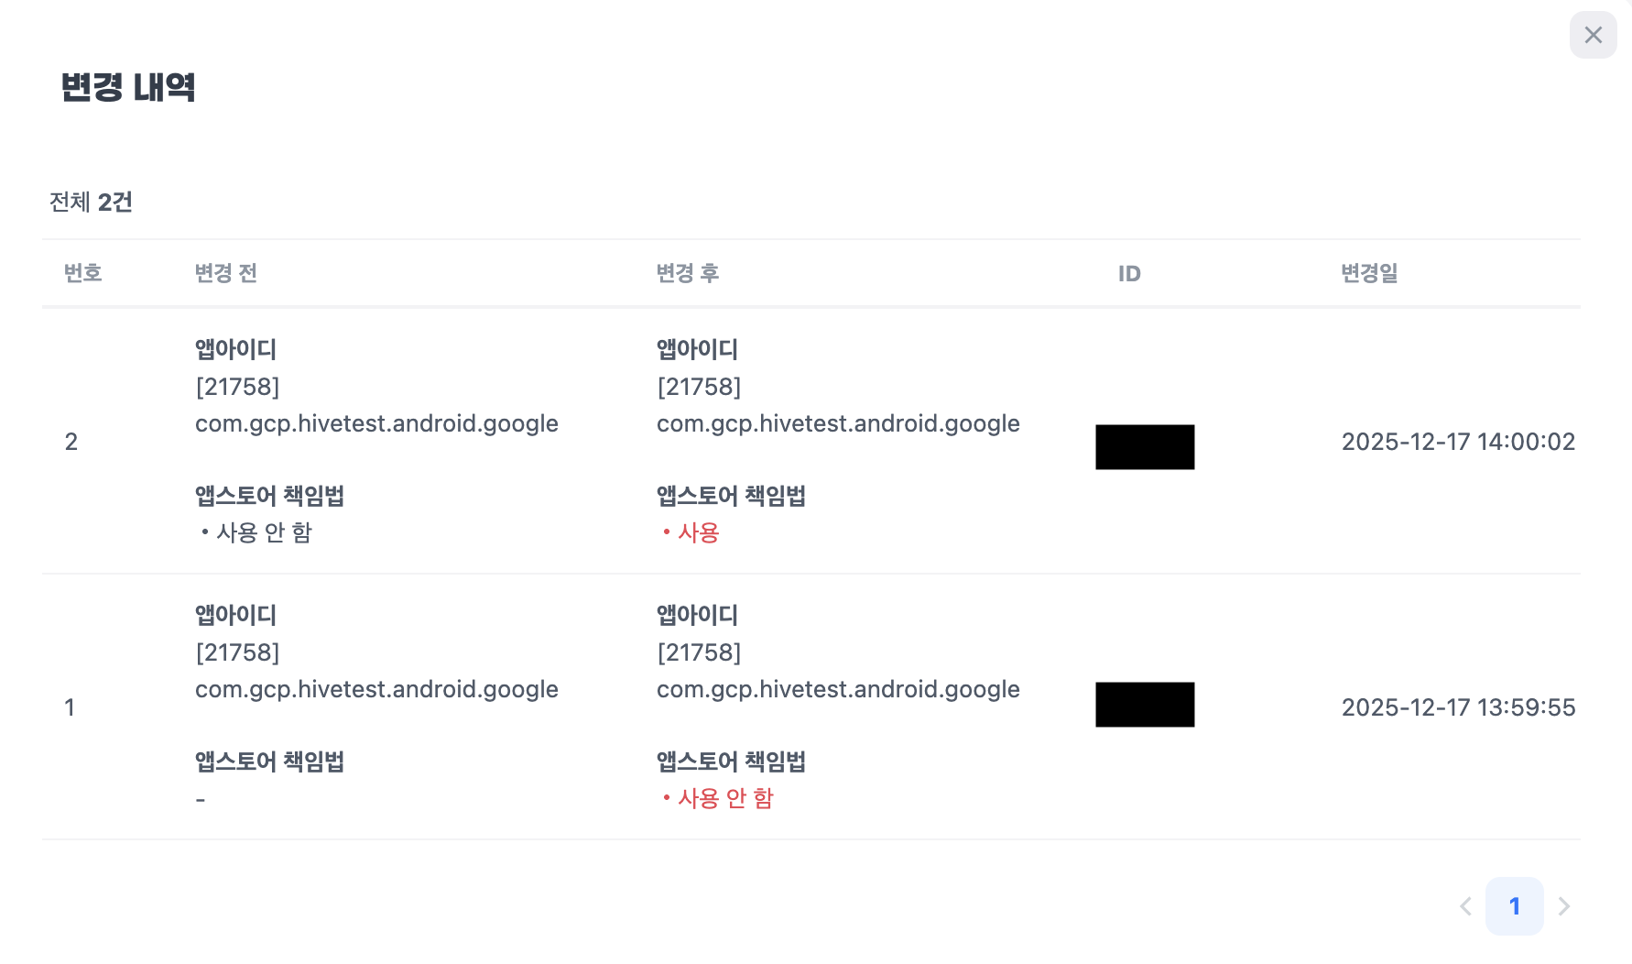The height and width of the screenshot is (964, 1632).
Task: Click the date 2025-12-17 13:59:55
Action: click(x=1457, y=707)
